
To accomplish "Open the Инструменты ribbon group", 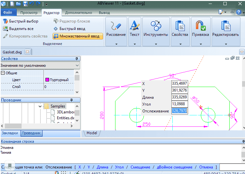I will tap(156, 31).
